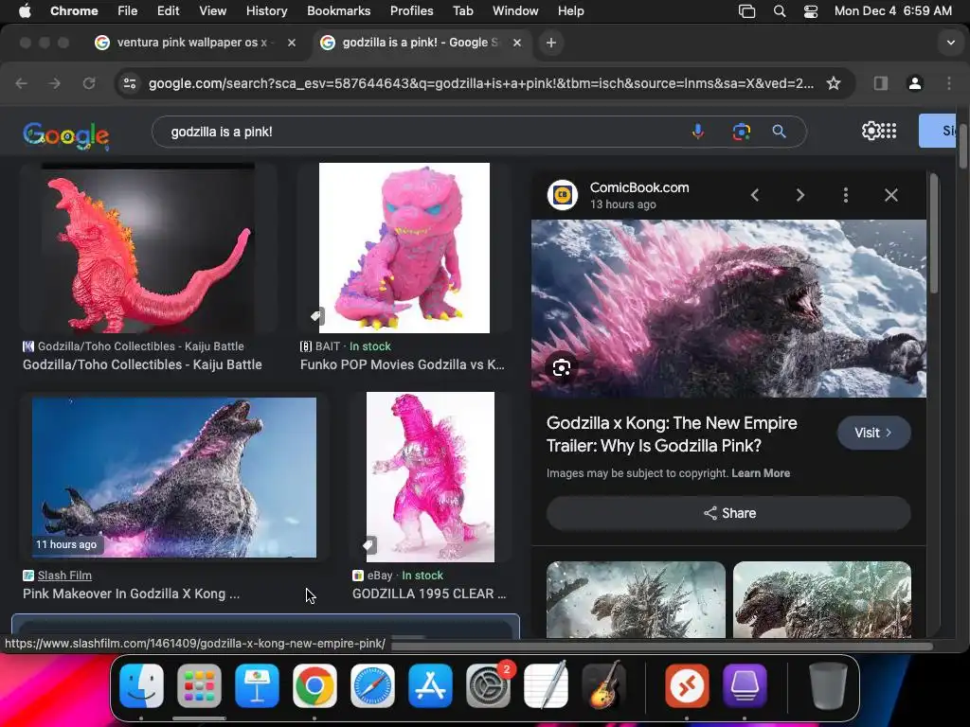Open the Window menu

(515, 11)
